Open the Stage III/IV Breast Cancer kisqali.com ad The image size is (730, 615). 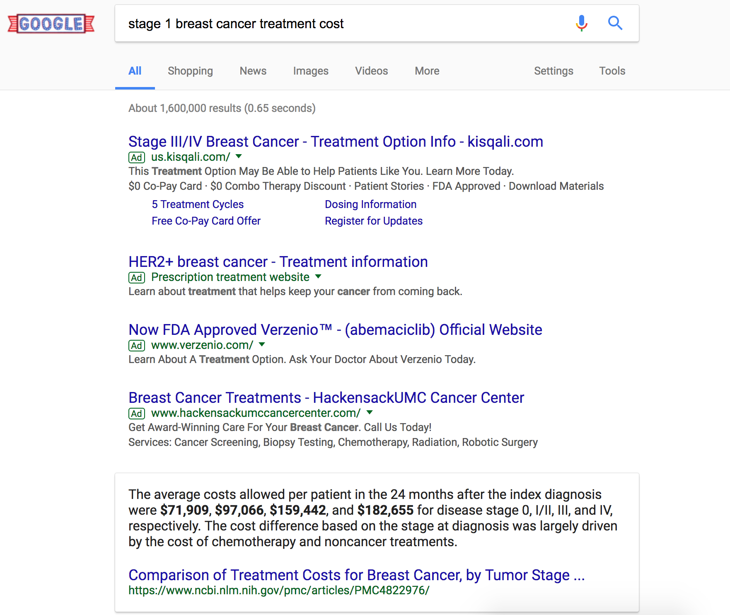click(x=336, y=142)
